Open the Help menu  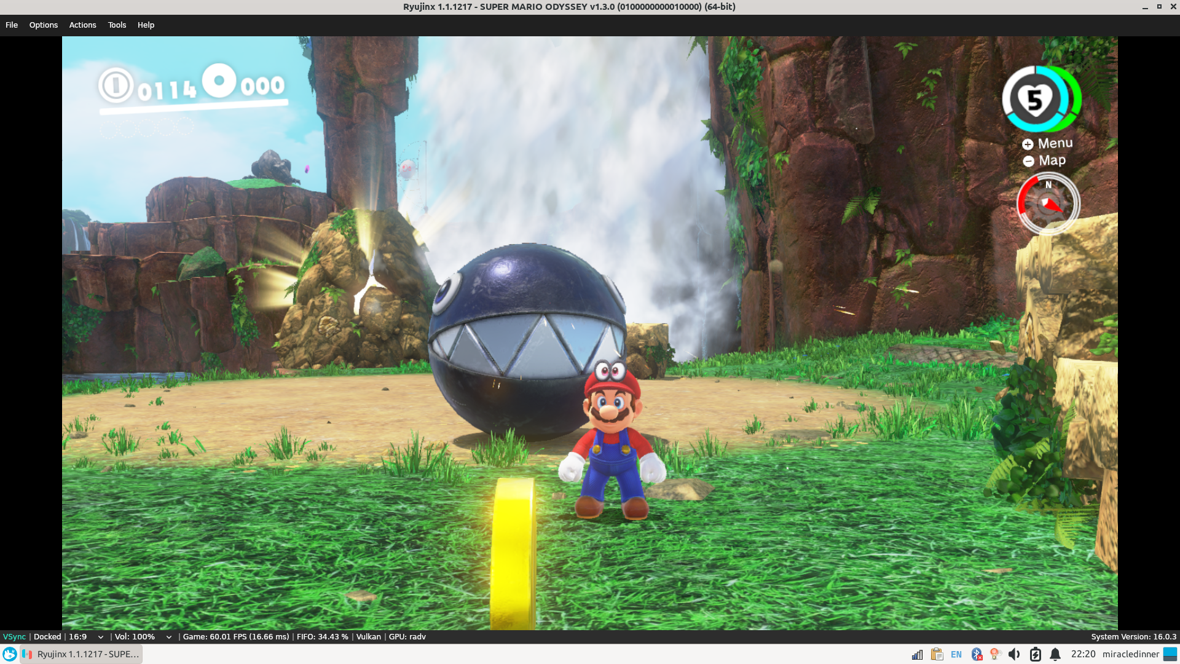(x=146, y=25)
